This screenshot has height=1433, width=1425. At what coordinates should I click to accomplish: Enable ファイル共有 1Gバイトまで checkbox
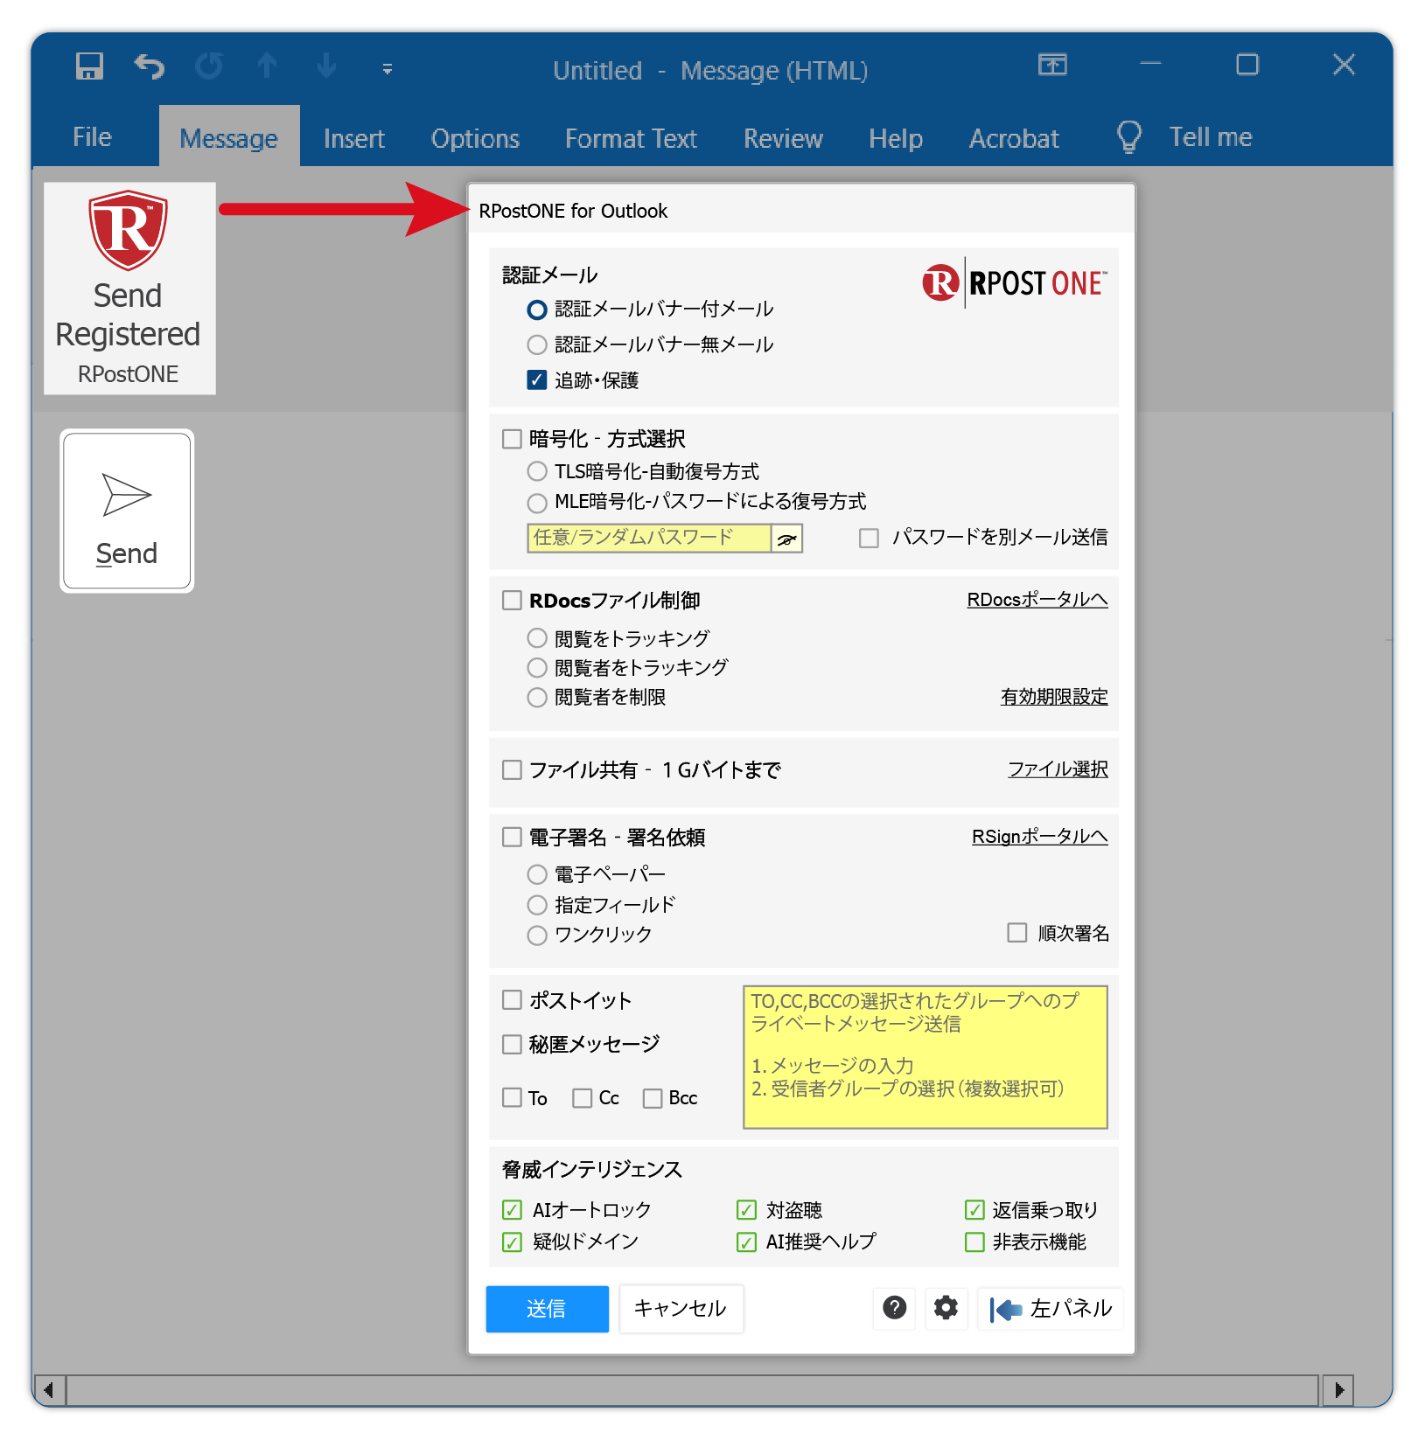pyautogui.click(x=512, y=770)
